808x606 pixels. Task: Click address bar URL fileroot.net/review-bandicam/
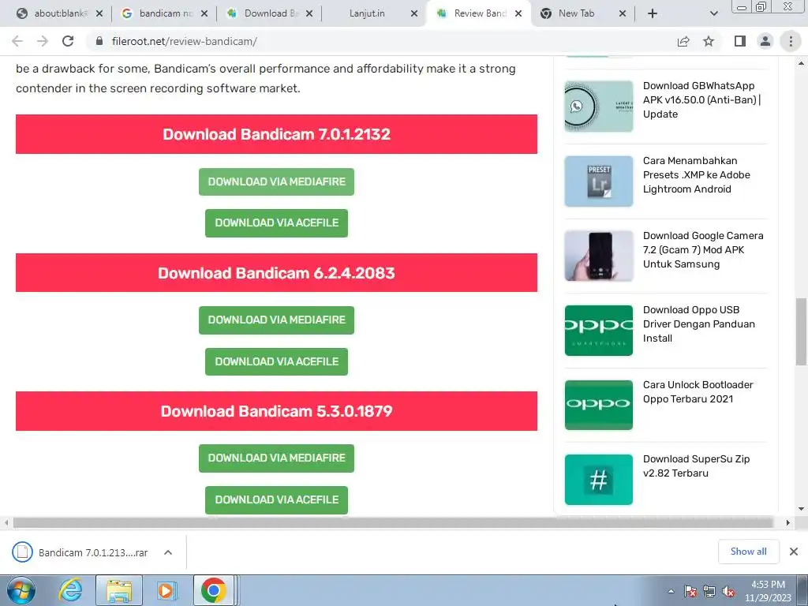(x=184, y=41)
